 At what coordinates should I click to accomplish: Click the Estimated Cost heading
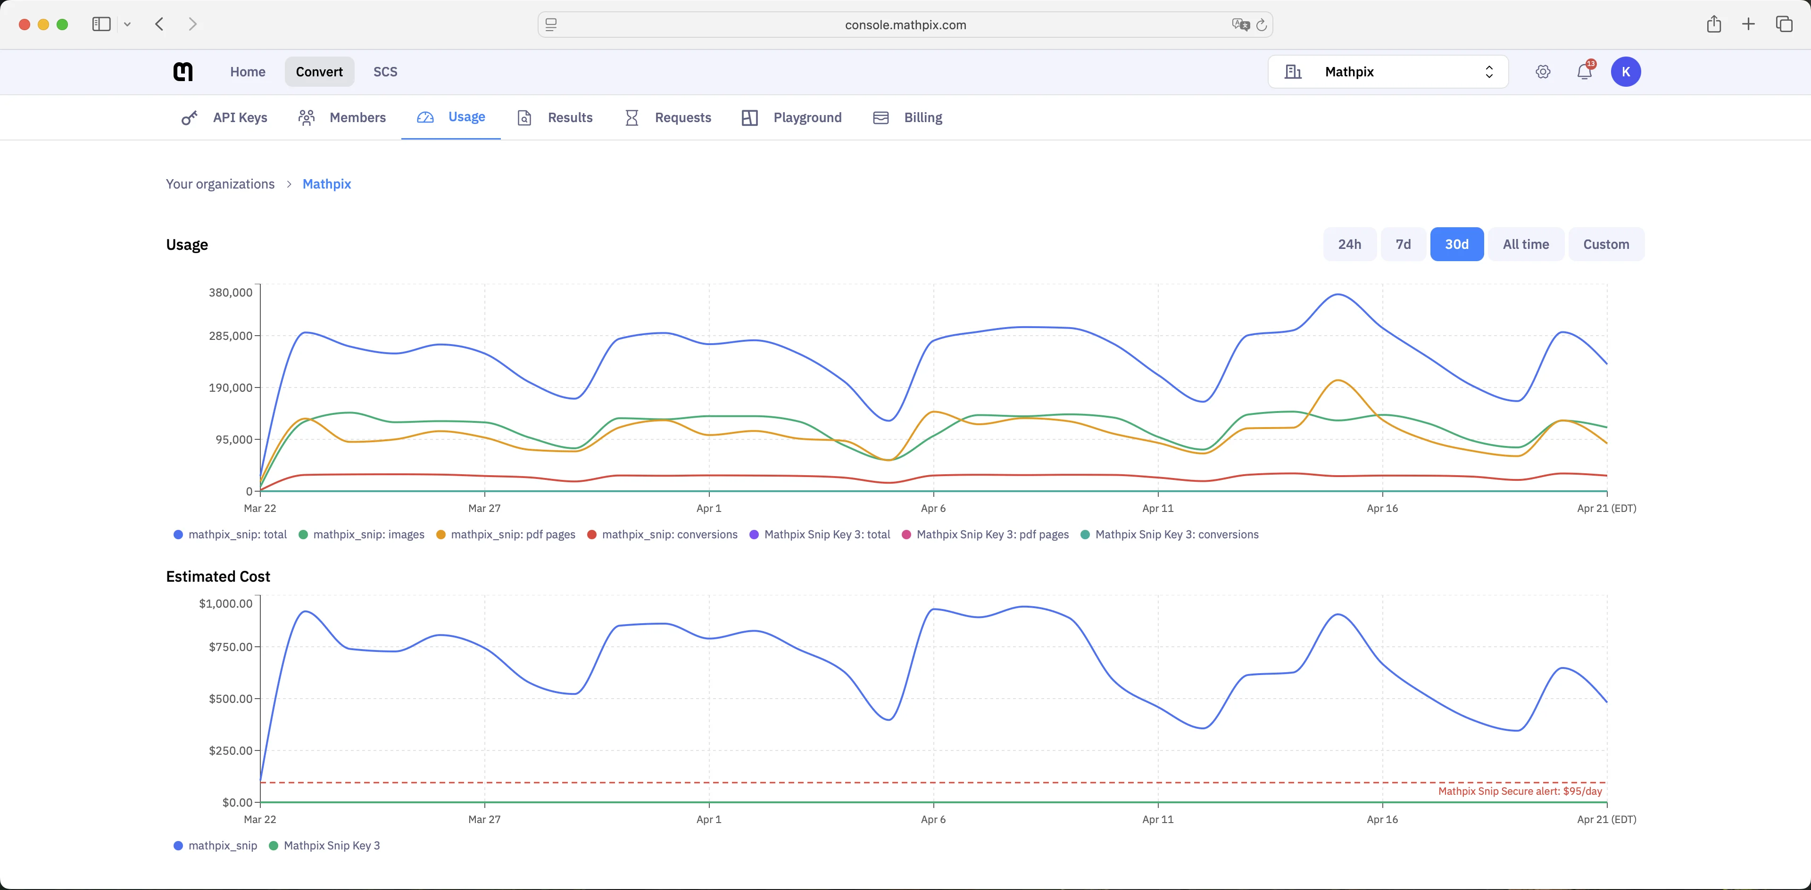[218, 577]
